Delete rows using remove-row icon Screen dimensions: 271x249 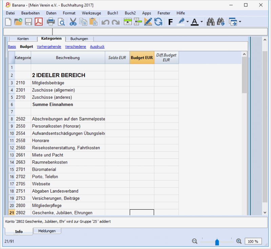[138, 22]
